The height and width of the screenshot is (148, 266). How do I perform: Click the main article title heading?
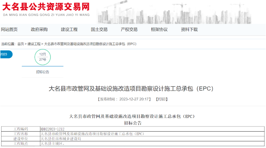click(x=131, y=89)
